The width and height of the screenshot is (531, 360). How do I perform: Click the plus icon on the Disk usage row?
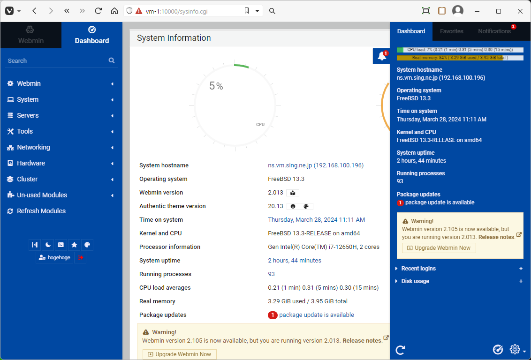[521, 281]
